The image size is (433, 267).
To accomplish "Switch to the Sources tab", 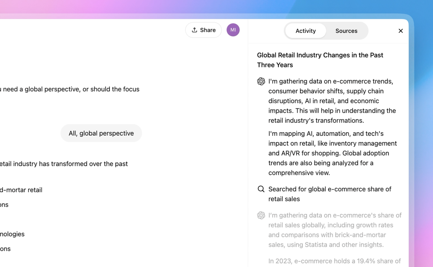I will pyautogui.click(x=346, y=31).
